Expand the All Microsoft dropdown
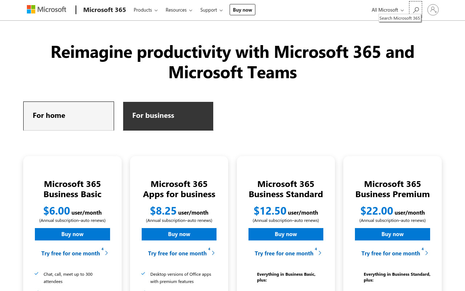 coord(388,10)
